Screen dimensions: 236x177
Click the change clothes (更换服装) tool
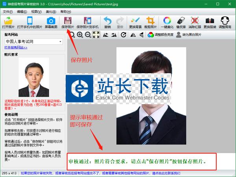210,23
